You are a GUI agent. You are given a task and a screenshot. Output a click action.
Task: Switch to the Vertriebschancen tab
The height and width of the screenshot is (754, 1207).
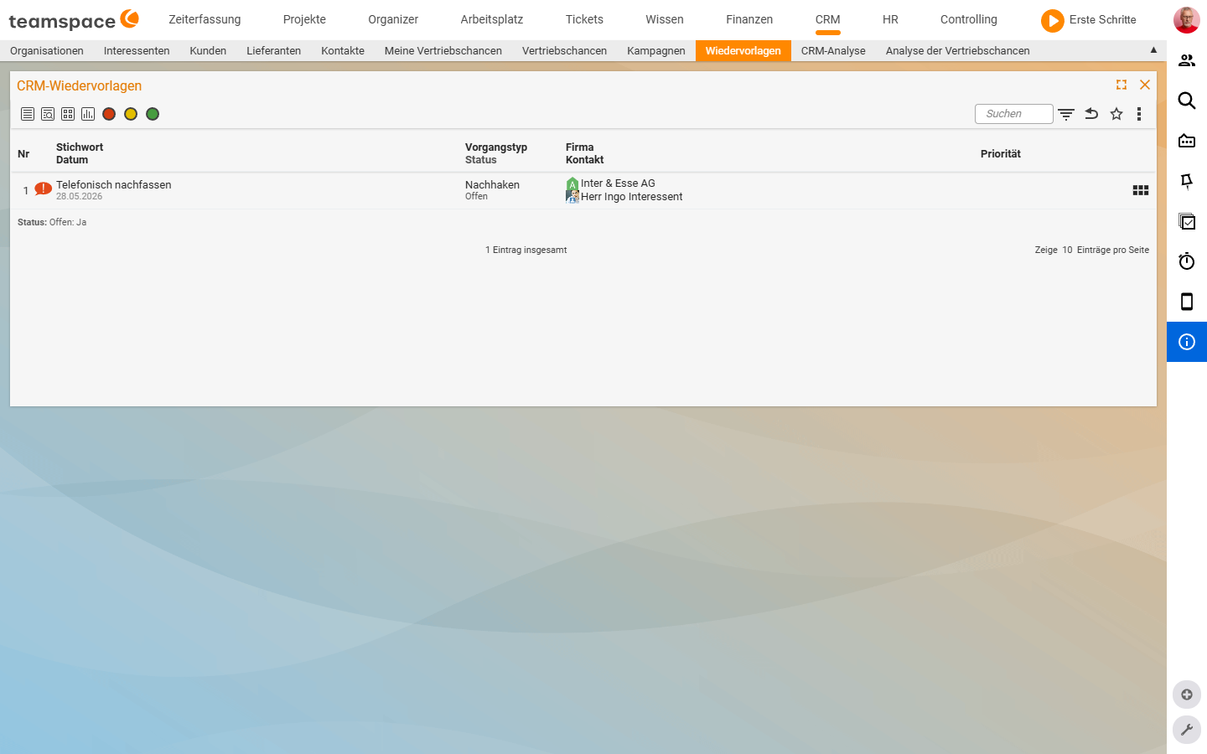(x=564, y=50)
